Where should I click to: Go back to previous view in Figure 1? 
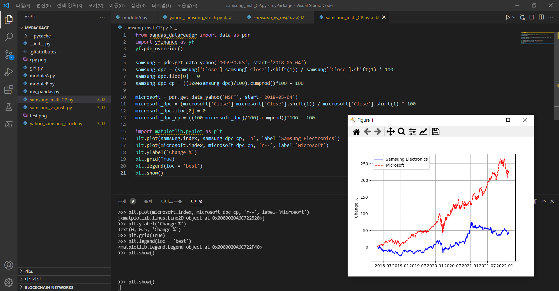[x=367, y=132]
